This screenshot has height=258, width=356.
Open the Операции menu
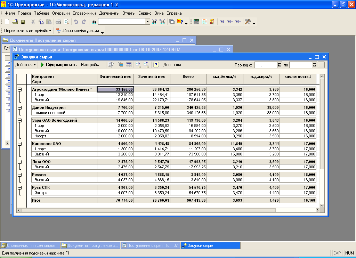click(x=61, y=13)
